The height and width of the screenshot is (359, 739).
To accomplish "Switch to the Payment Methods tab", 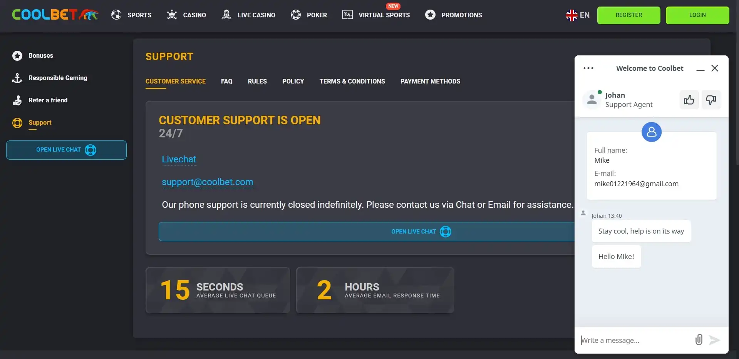I will (x=430, y=81).
